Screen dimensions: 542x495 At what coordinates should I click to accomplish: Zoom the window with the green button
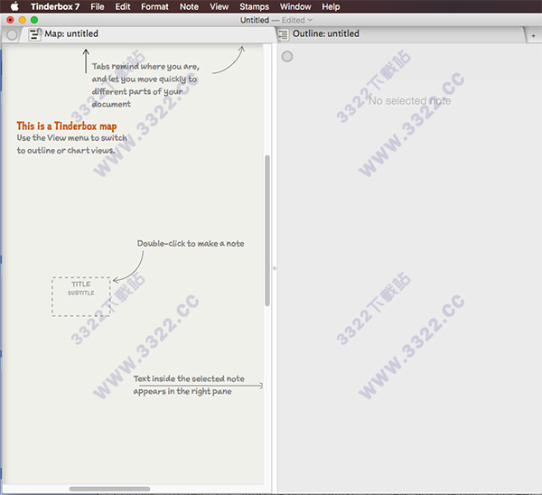(34, 20)
